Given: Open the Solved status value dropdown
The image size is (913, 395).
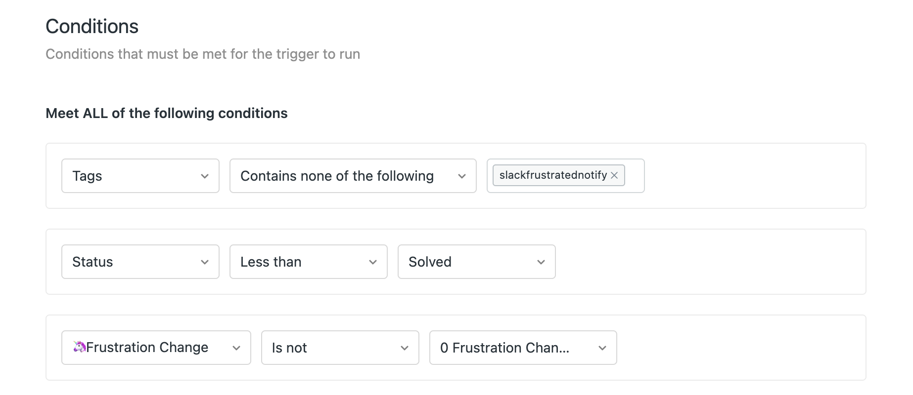Looking at the screenshot, I should 470,262.
